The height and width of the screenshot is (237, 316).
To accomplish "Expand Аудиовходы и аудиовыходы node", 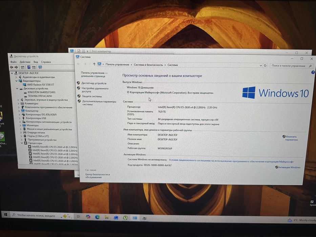I will click(16, 77).
